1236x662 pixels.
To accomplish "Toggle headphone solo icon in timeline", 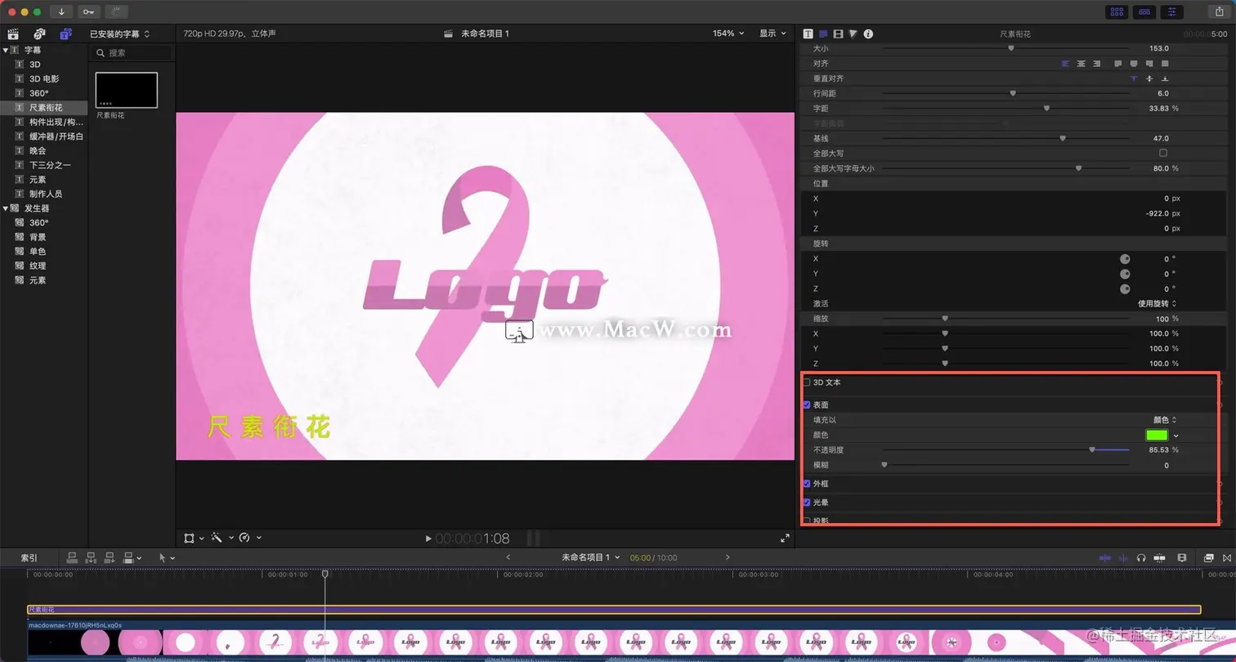I will tap(1141, 557).
